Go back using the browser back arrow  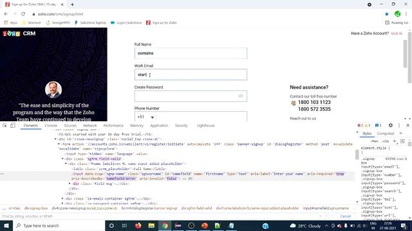[6, 14]
